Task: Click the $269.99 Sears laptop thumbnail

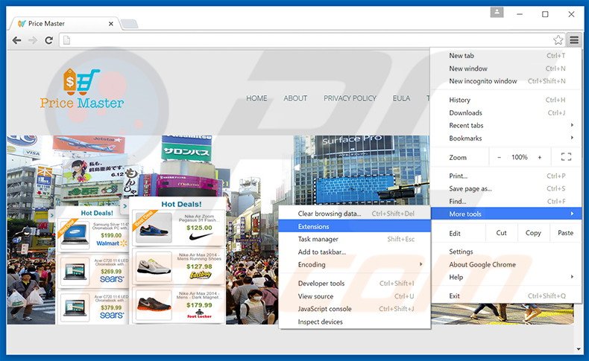Action: 75,272
